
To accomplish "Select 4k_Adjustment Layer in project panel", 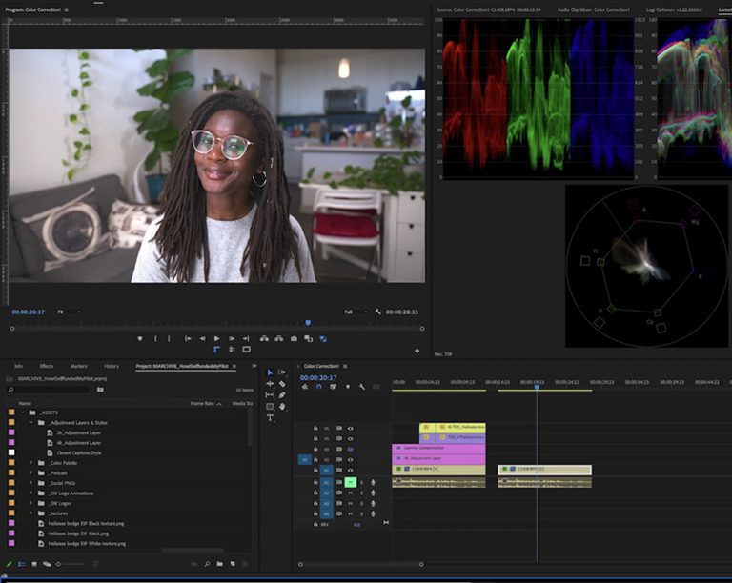I will click(x=80, y=443).
